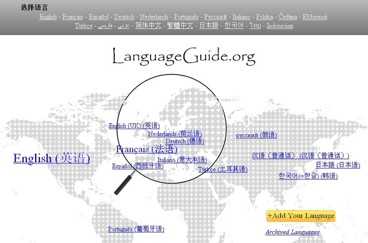Select the Farsi (فارسی) language link
The width and height of the screenshot is (368, 243).
click(105, 26)
